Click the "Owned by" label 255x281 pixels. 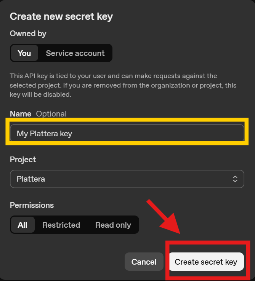(28, 34)
